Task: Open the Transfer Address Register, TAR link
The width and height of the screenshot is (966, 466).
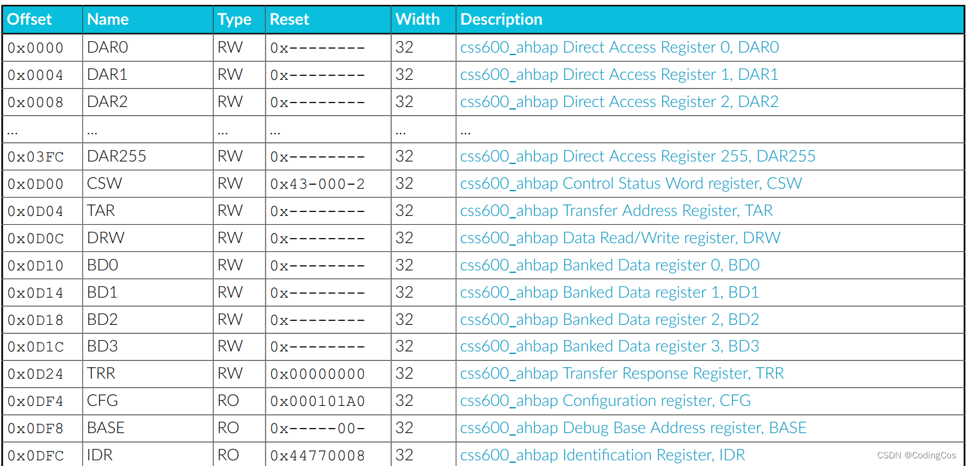Action: click(617, 211)
